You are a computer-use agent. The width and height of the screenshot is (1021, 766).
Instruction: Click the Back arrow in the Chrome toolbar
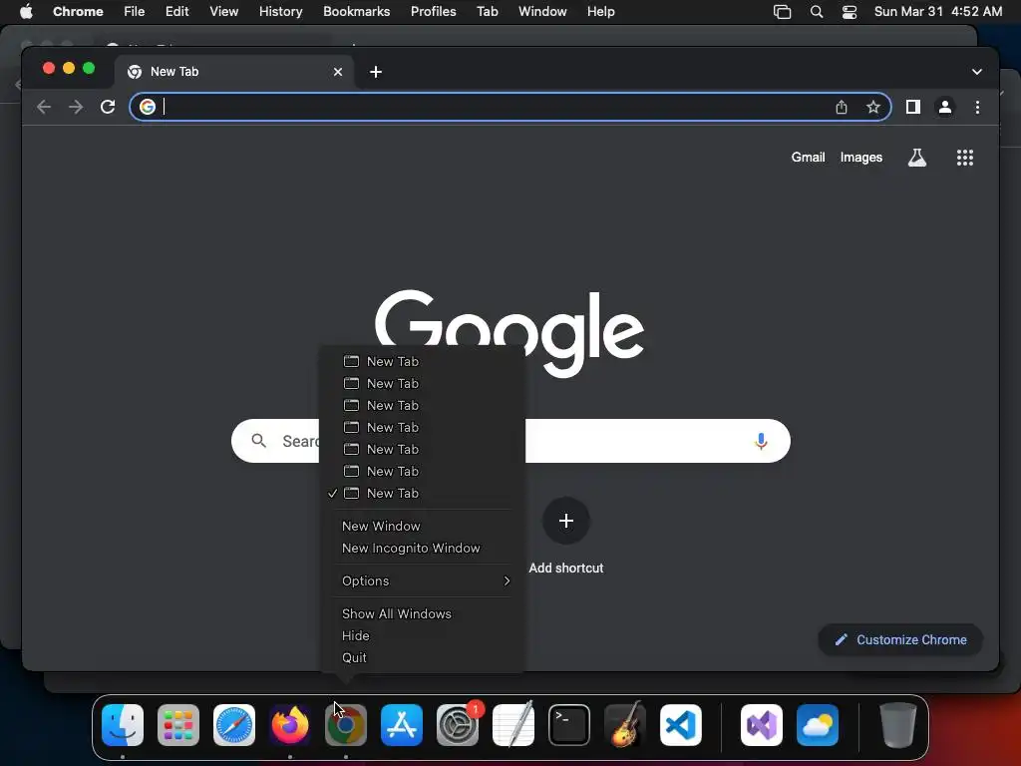(x=44, y=107)
